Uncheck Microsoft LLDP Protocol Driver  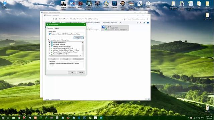coord(49,54)
